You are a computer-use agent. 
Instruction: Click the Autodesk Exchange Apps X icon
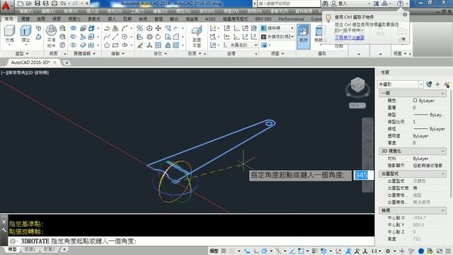pos(376,4)
